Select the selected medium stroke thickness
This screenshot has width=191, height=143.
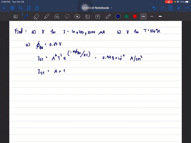[143, 16]
